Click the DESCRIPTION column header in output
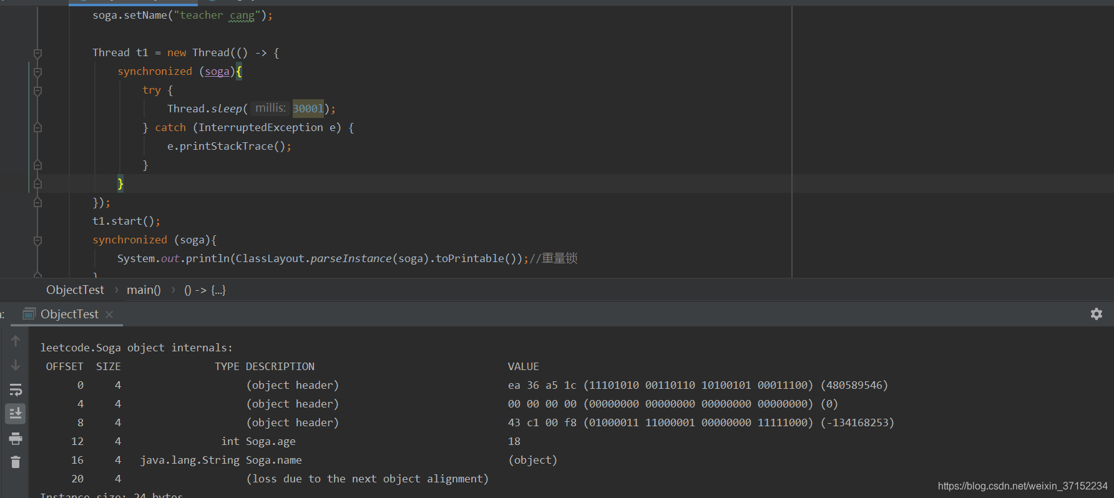Screen dimensions: 1114x498 (280, 366)
